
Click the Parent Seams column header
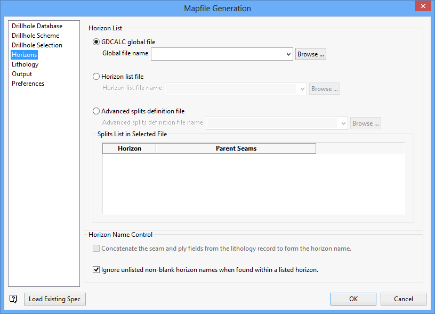[236, 148]
